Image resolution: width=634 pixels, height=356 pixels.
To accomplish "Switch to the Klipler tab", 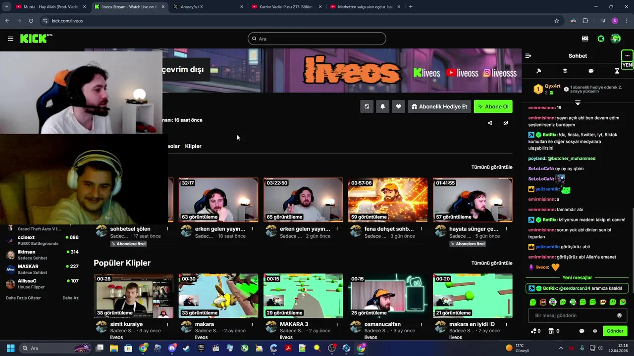I will point(193,146).
